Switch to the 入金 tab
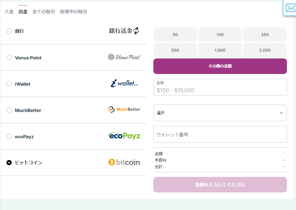The width and height of the screenshot is (296, 210). 9,12
